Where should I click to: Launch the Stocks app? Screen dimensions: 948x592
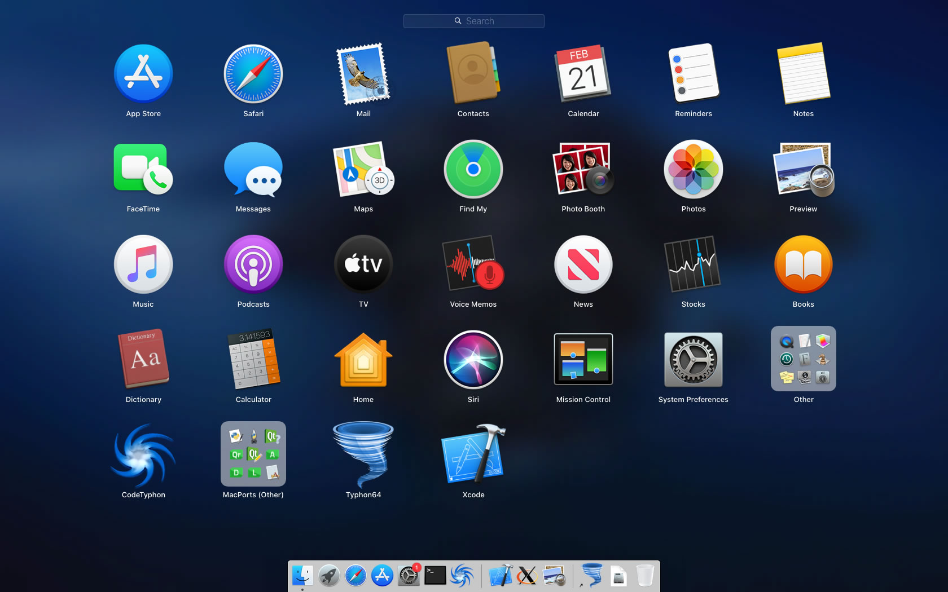point(693,264)
